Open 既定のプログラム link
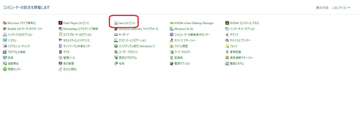 (125, 58)
